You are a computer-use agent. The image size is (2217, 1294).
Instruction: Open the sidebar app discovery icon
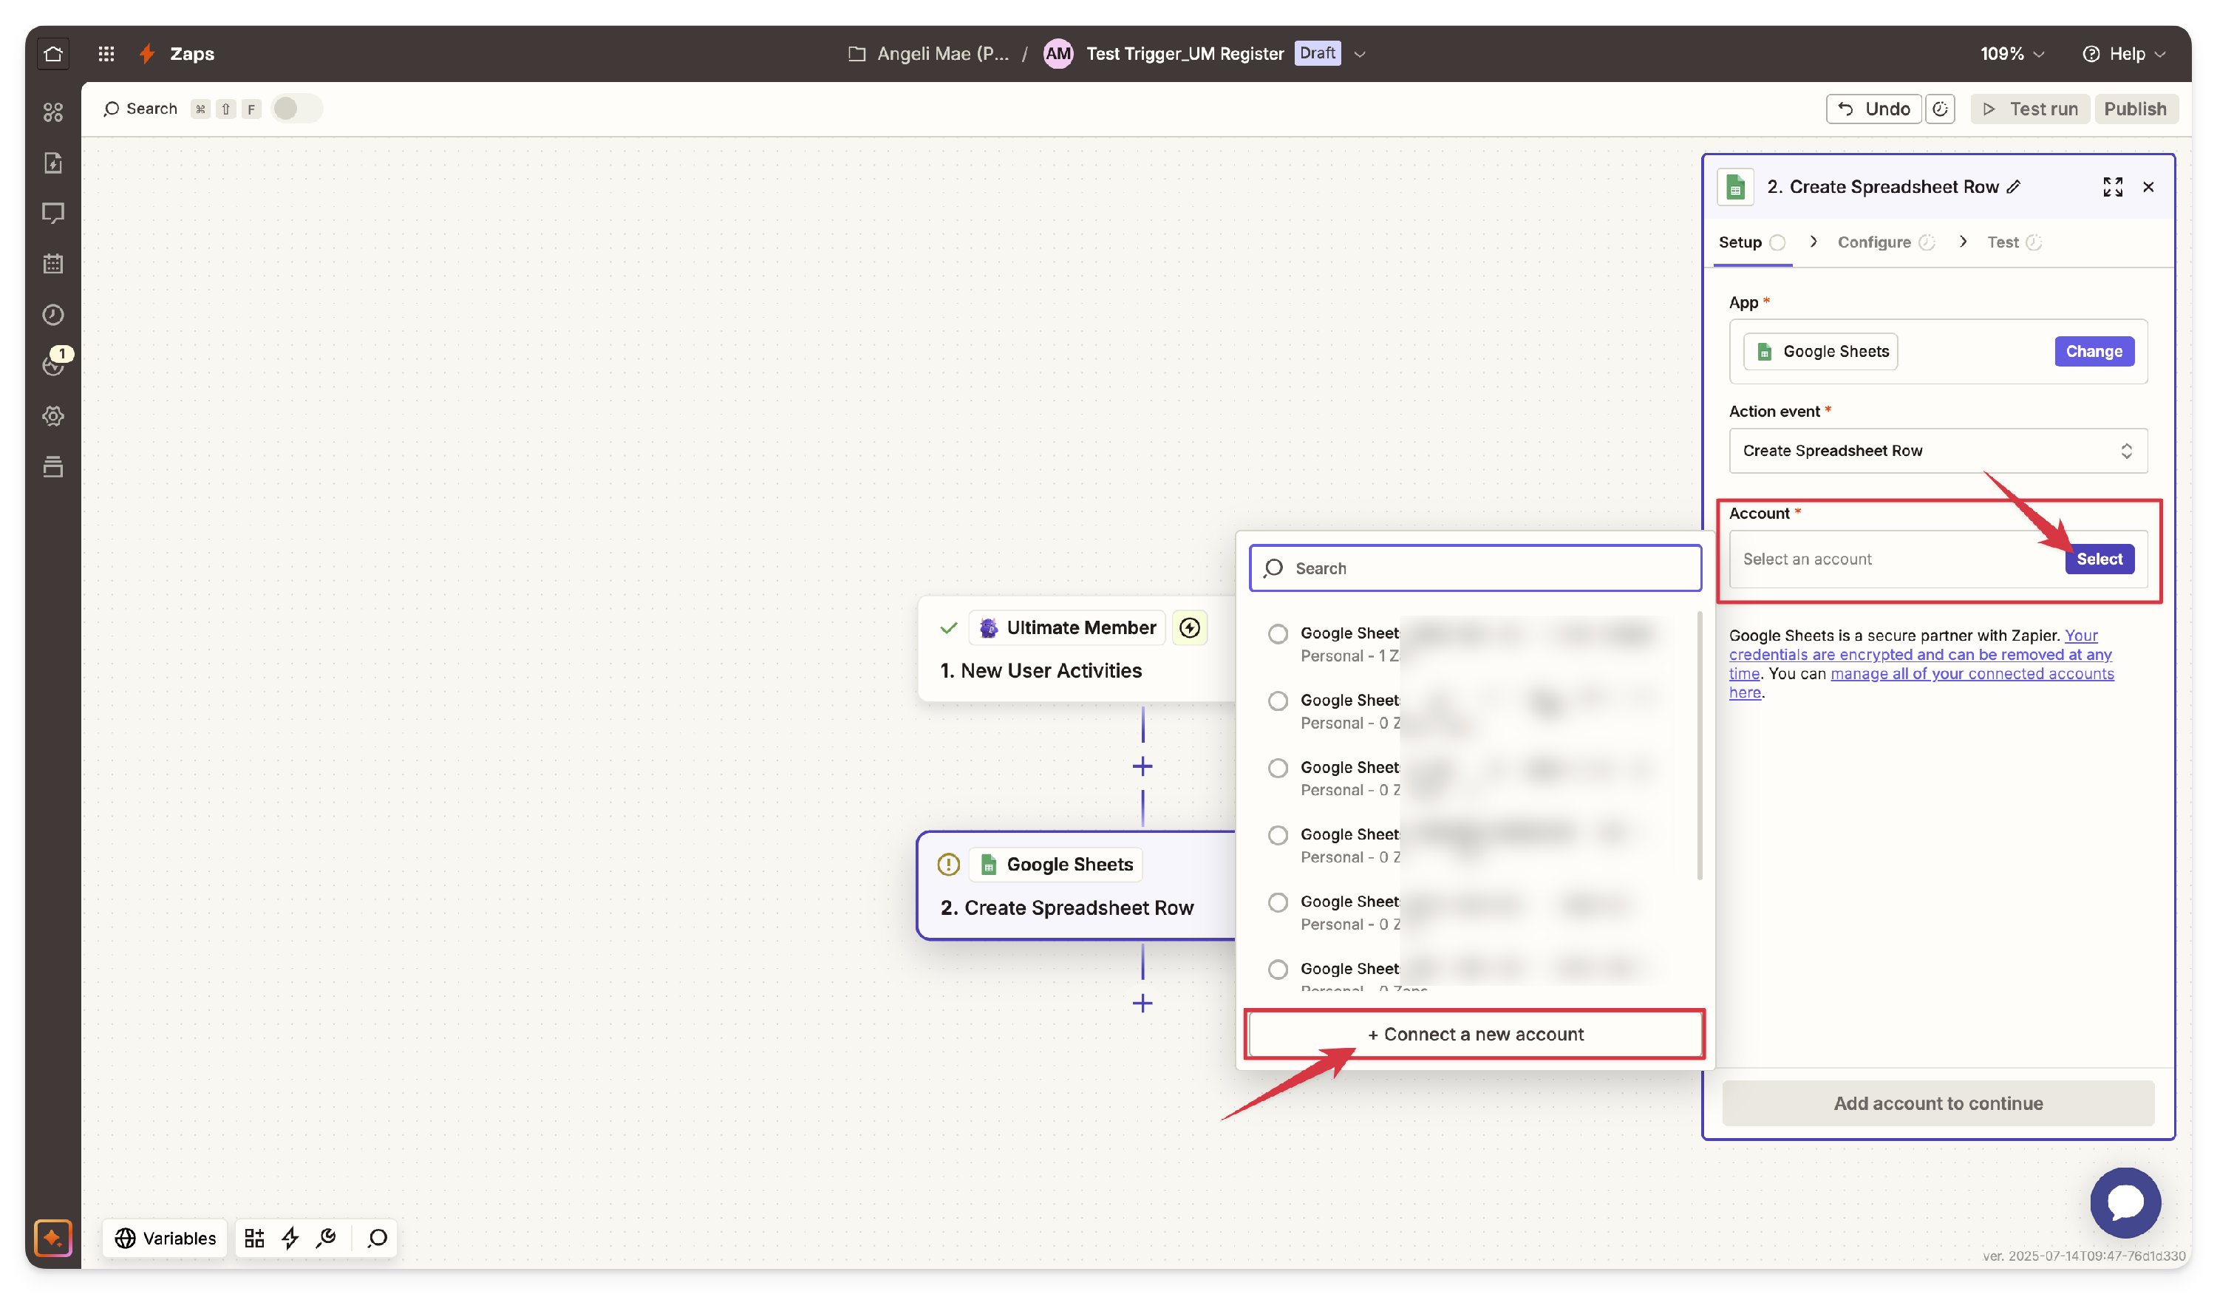(52, 112)
